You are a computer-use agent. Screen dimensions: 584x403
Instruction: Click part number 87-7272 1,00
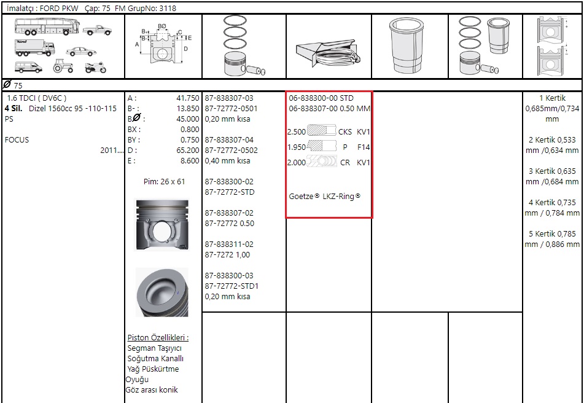(228, 255)
